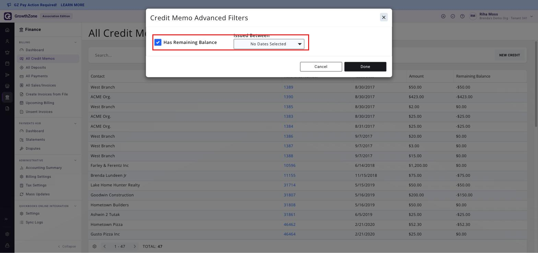Click the LEARN MORE link in banner
Viewport: 538px width, 253px height.
click(72, 5)
